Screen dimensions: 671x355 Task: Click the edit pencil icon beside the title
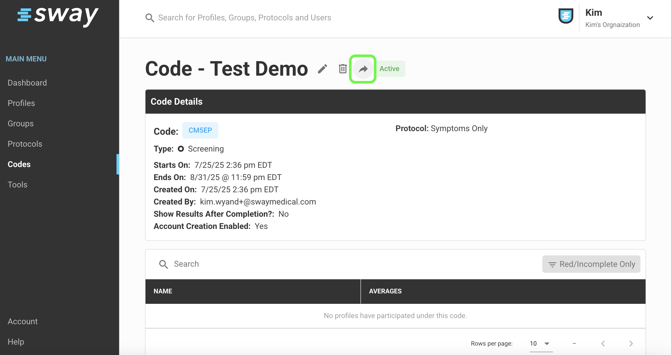tap(323, 69)
